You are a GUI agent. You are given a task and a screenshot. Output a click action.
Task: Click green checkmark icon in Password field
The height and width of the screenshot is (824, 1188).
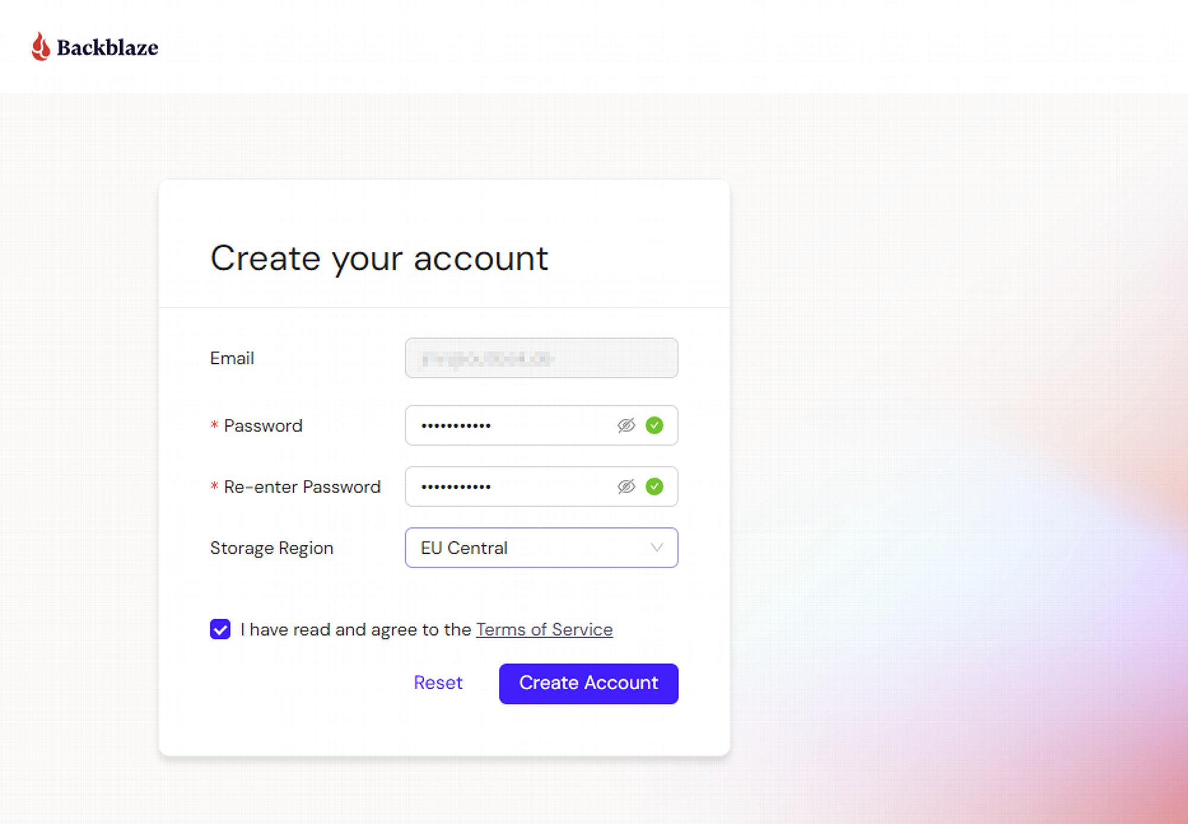(x=655, y=425)
